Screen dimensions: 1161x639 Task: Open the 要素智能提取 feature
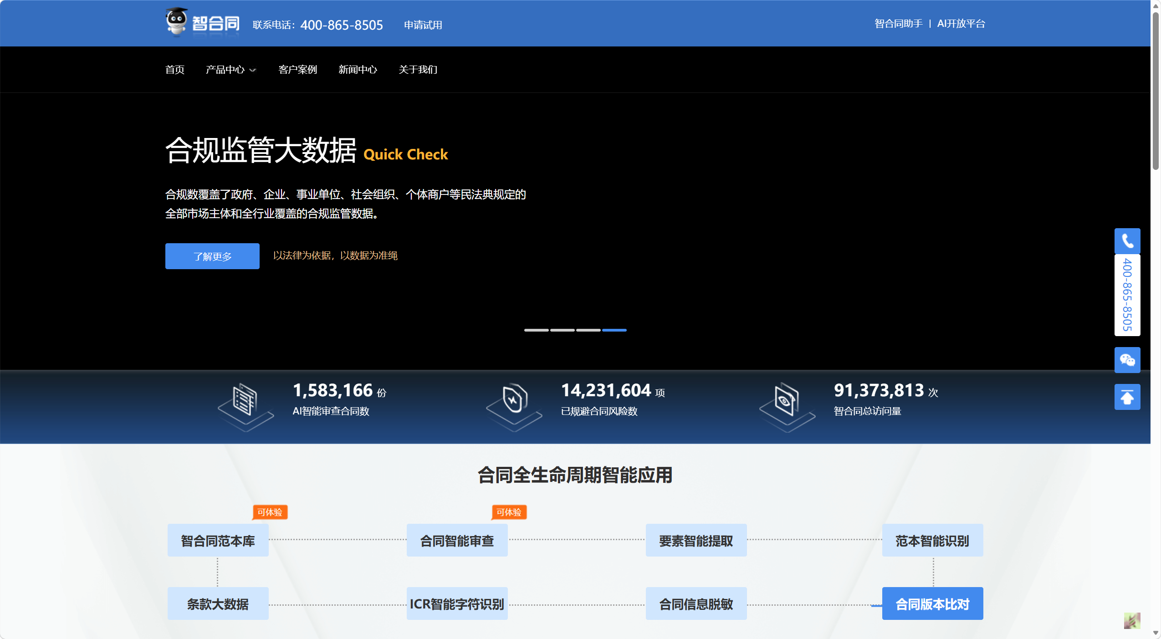pyautogui.click(x=696, y=540)
